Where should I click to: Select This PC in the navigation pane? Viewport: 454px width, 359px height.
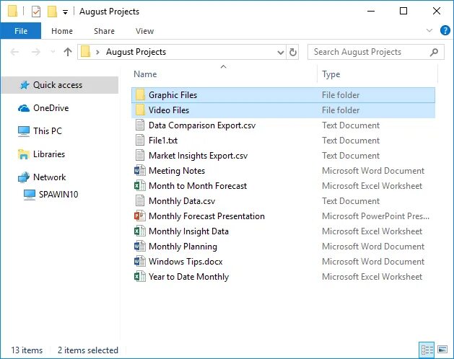48,131
